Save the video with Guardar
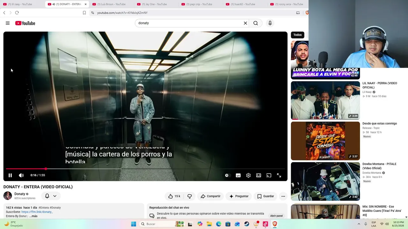This screenshot has width=408, height=229. (266, 196)
